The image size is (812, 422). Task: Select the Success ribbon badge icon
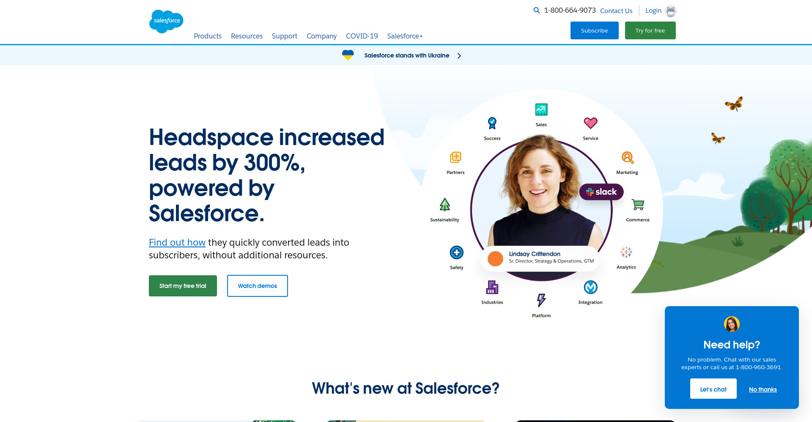tap(492, 123)
